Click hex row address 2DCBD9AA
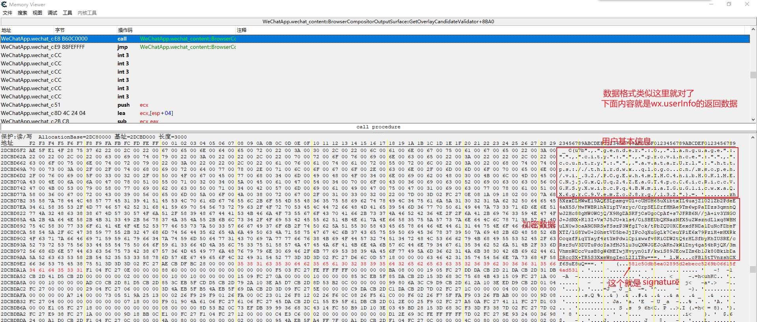The image size is (757, 322). click(x=13, y=257)
